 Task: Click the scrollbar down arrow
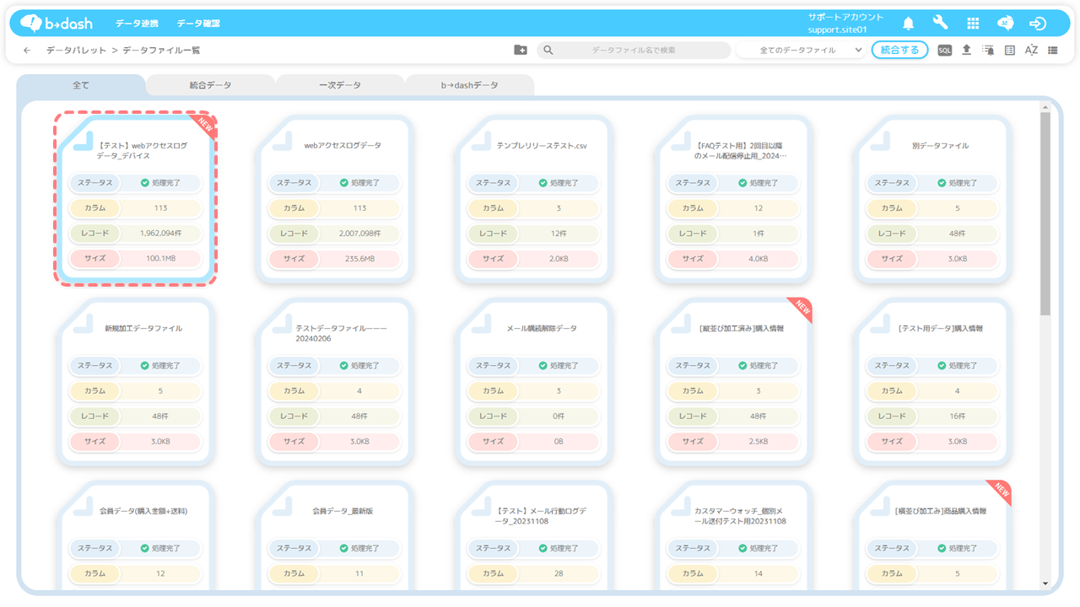click(x=1045, y=583)
